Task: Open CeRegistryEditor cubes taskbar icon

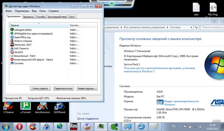Action: point(115,127)
